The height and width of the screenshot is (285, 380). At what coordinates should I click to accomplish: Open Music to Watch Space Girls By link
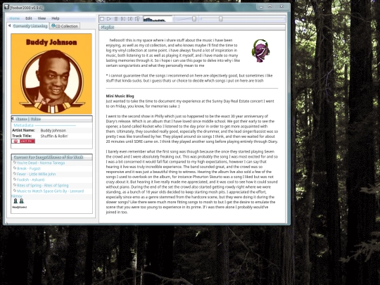coord(50,191)
